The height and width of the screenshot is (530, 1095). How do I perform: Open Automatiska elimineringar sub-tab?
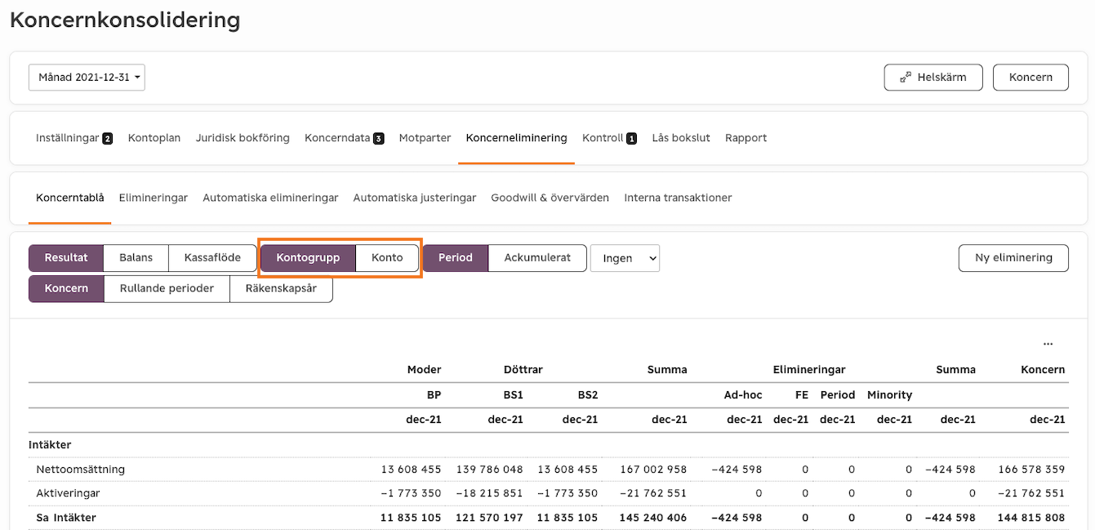click(270, 198)
